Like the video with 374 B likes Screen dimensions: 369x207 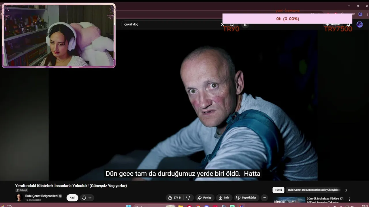174,198
